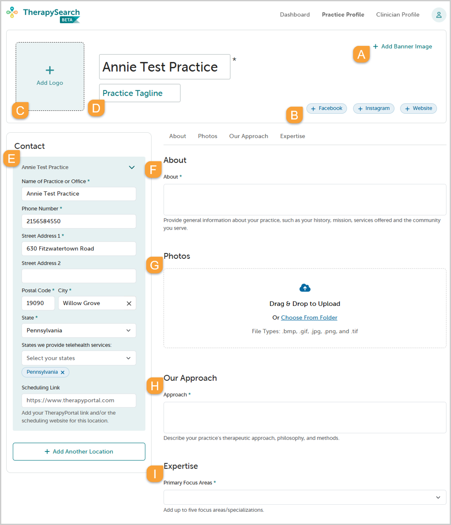Click the plus icon to add logo
This screenshot has height=525, width=451.
pos(49,70)
